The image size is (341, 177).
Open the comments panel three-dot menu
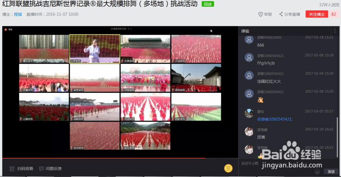pyautogui.click(x=335, y=31)
